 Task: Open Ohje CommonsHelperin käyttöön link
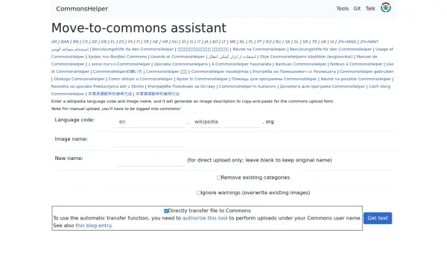point(306,57)
